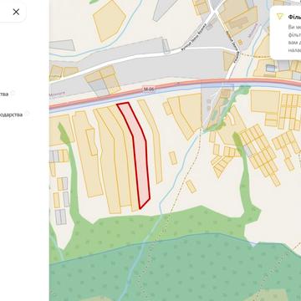Screen dimensions: 301x301
Task: Close the side panel with the X
Action: (16, 12)
